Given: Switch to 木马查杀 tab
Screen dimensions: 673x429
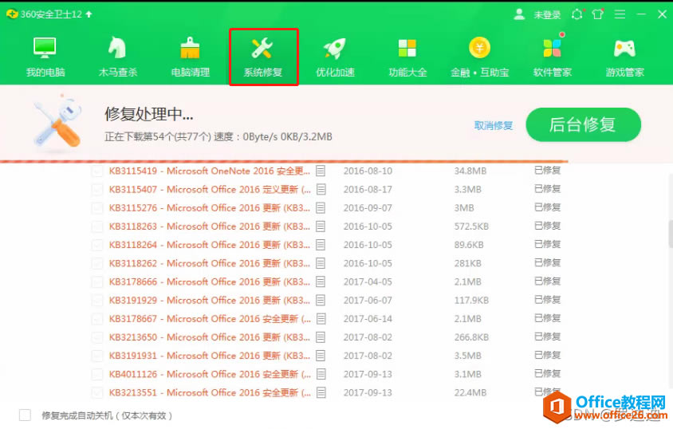Looking at the screenshot, I should coord(117,57).
